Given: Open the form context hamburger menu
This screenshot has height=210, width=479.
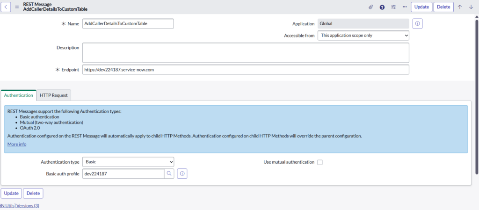Looking at the screenshot, I should [x=17, y=7].
